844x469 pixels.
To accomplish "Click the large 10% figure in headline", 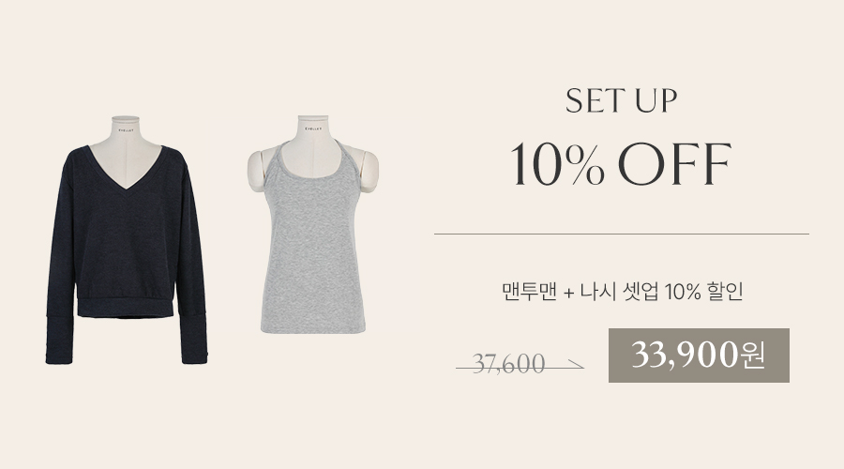I will pos(556,164).
